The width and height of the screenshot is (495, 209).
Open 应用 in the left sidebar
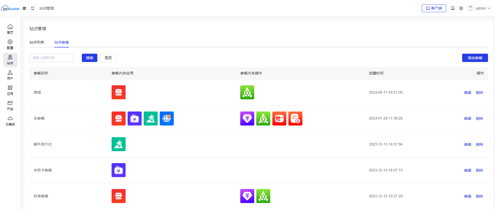coord(10,90)
